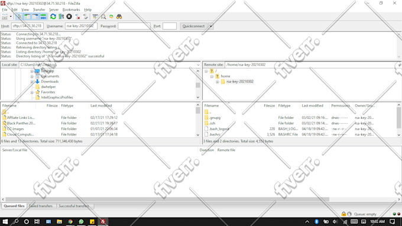
Task: Open the Edit menu
Action: [14, 9]
